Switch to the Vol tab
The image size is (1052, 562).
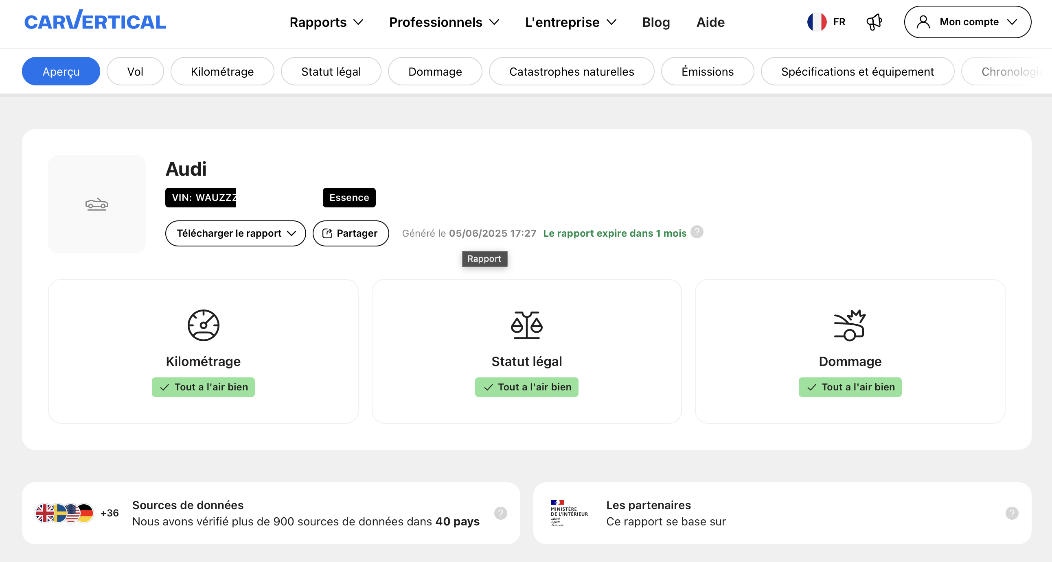(x=135, y=72)
